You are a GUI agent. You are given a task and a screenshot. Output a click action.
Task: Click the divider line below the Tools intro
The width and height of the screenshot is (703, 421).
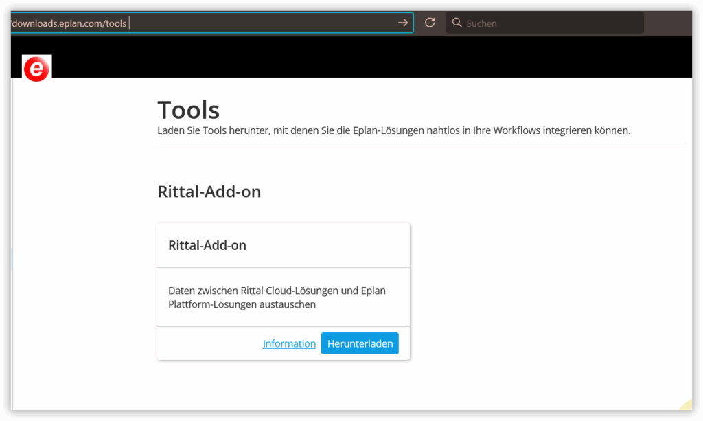click(420, 148)
